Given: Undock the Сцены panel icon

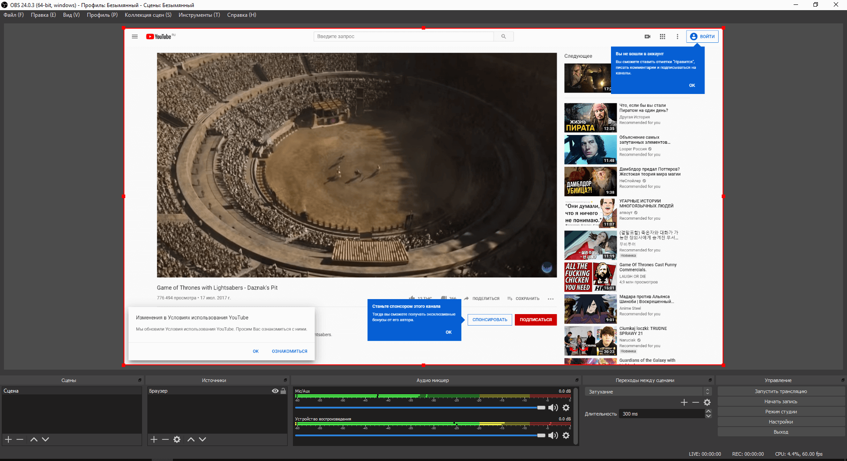Looking at the screenshot, I should (x=140, y=380).
